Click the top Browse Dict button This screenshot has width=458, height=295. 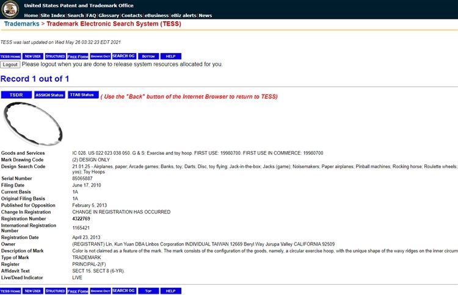pyautogui.click(x=101, y=56)
